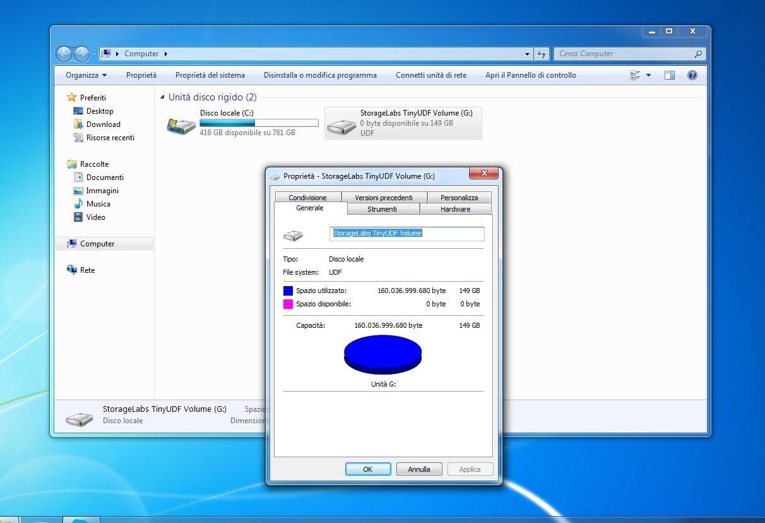Click the volume name input field
This screenshot has height=523, width=765.
407,234
